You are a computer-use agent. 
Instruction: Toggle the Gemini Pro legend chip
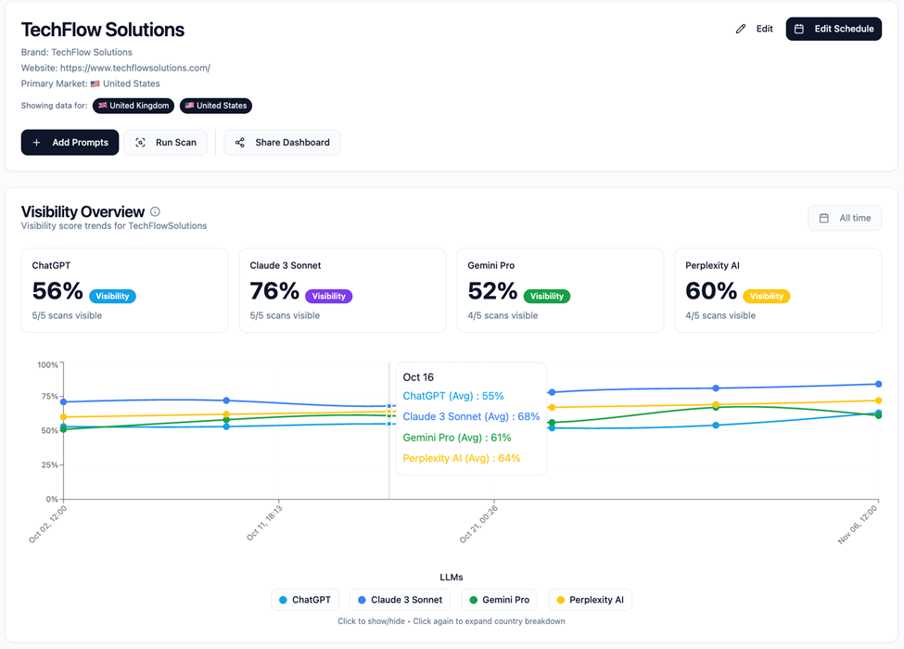[x=499, y=600]
